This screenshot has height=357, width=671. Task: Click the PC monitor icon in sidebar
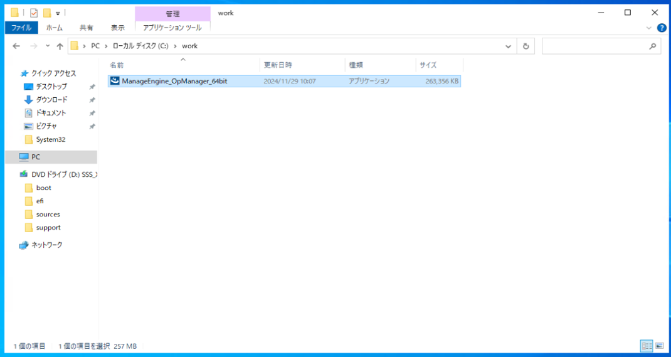[x=24, y=157]
